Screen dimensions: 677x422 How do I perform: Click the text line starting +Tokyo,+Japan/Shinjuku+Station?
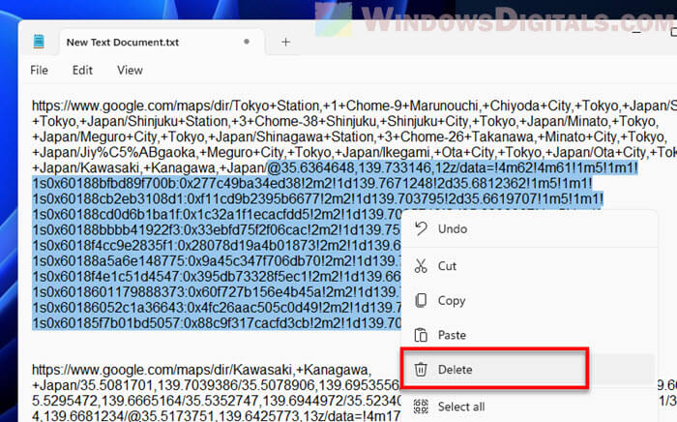pos(345,121)
